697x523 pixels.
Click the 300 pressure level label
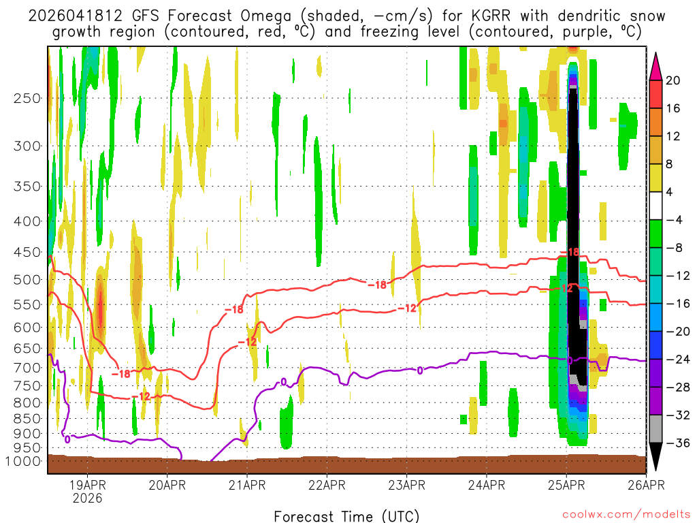click(27, 146)
